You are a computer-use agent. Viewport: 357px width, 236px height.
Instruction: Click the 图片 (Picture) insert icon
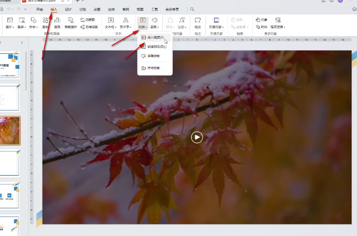tap(10, 20)
